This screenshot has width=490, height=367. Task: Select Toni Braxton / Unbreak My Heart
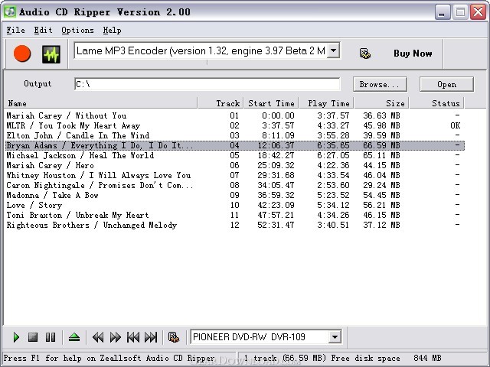pyautogui.click(x=234, y=215)
